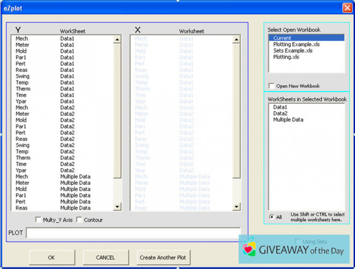Click Create Another Plot button
The image size is (355, 269).
click(x=163, y=257)
